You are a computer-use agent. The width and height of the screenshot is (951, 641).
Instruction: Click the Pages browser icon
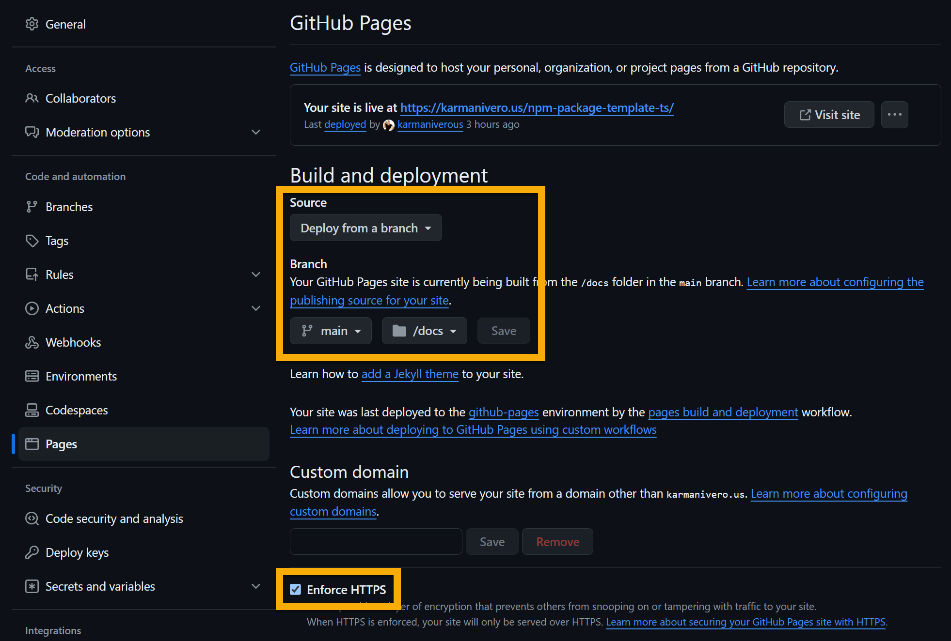[x=32, y=444]
